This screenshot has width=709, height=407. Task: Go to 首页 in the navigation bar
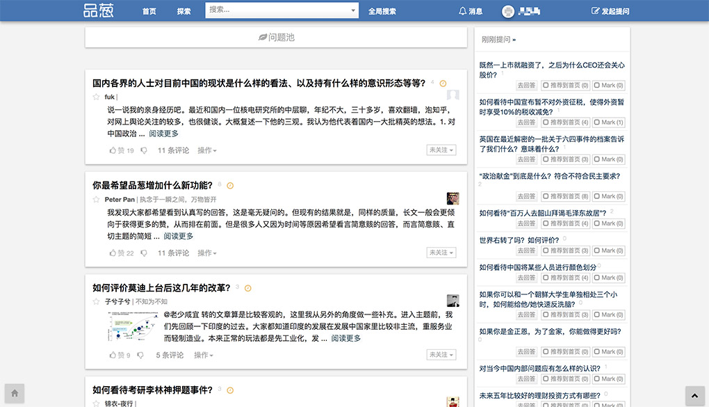pos(149,11)
